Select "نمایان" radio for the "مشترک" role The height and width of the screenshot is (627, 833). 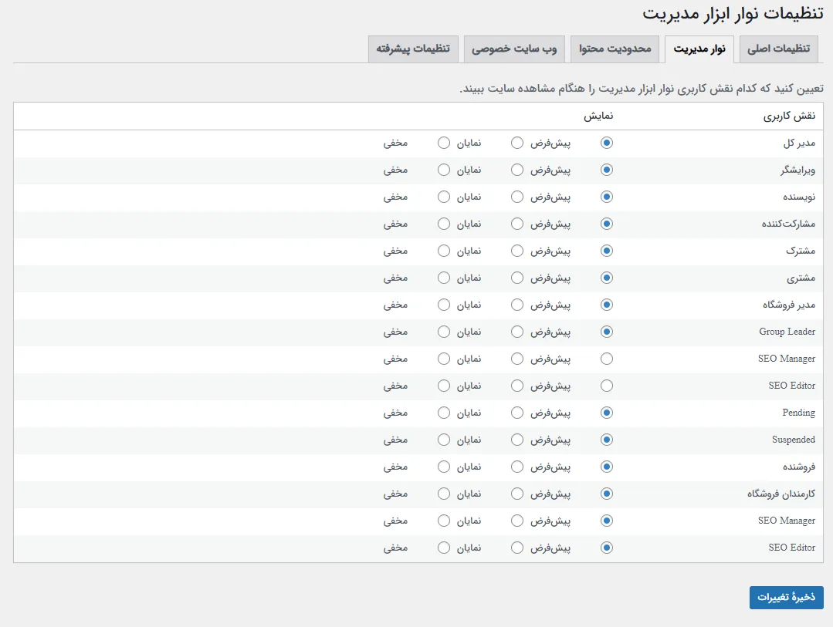[x=517, y=251]
